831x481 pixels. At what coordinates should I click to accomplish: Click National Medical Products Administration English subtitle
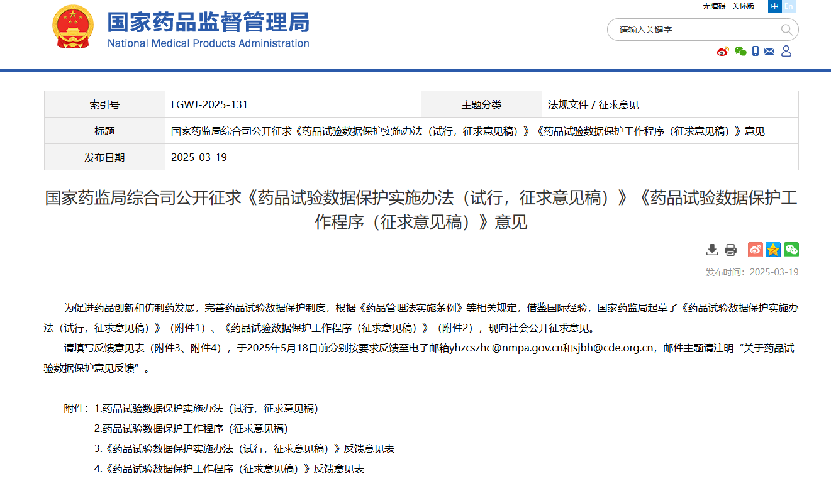pyautogui.click(x=208, y=43)
